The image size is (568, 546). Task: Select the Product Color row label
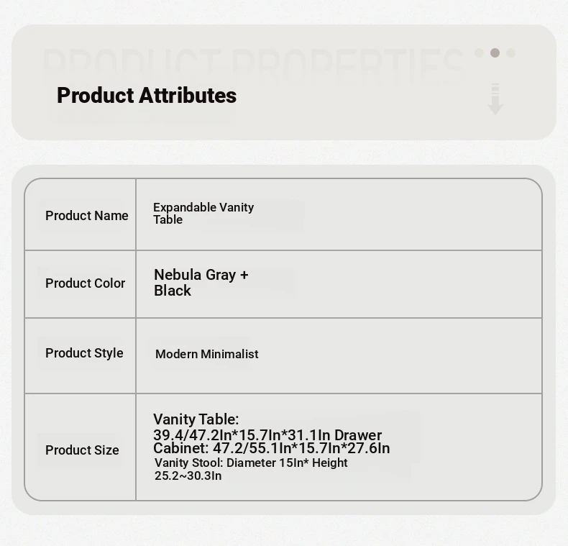point(85,283)
